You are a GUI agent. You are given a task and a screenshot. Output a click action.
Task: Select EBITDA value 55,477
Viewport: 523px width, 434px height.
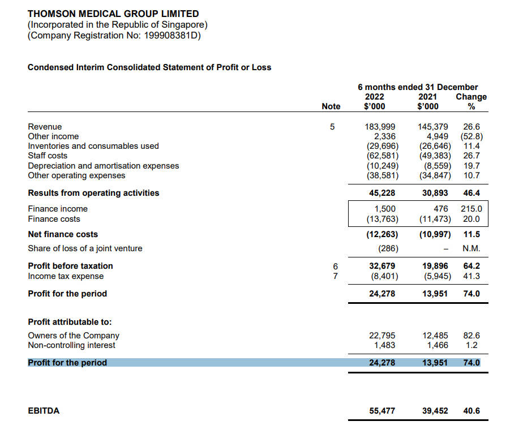pyautogui.click(x=382, y=411)
